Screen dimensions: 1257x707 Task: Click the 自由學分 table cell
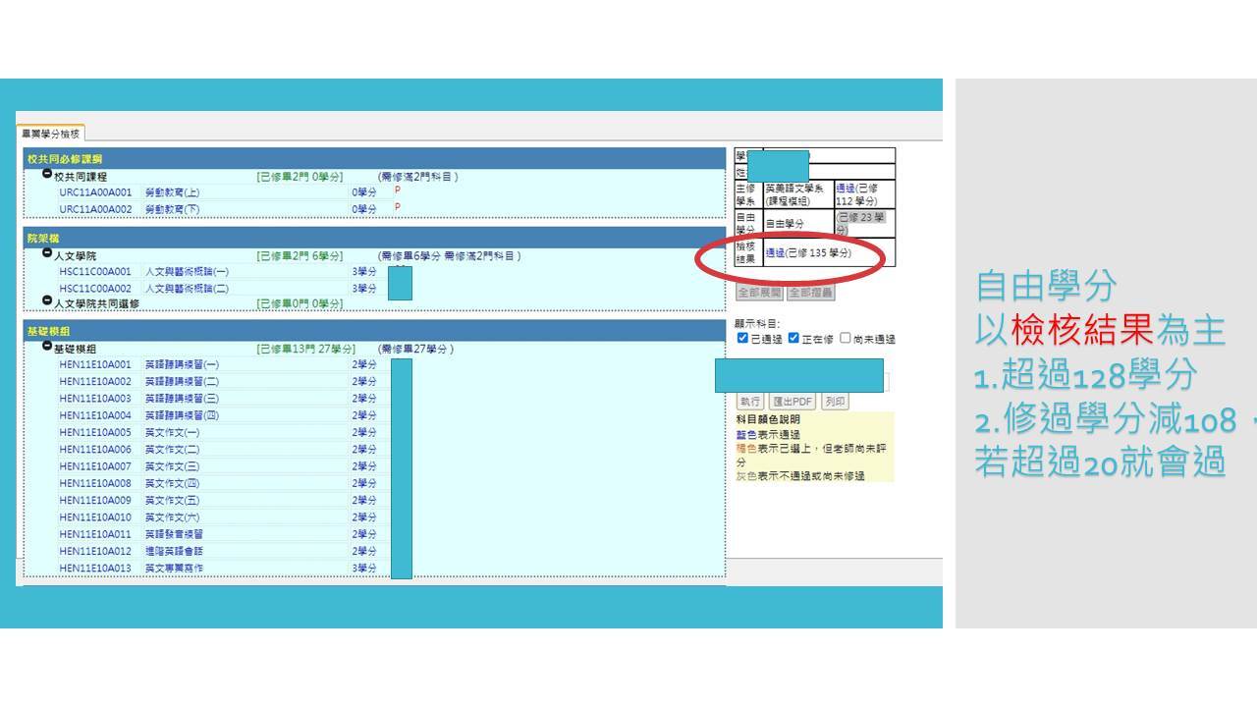coord(798,223)
